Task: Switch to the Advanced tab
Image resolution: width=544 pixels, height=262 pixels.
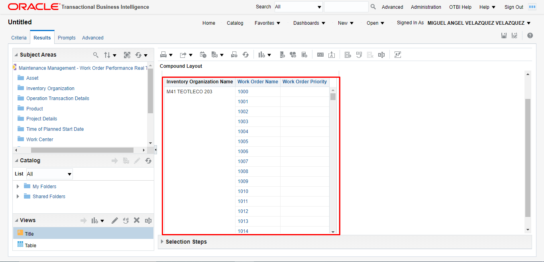Action: point(93,38)
